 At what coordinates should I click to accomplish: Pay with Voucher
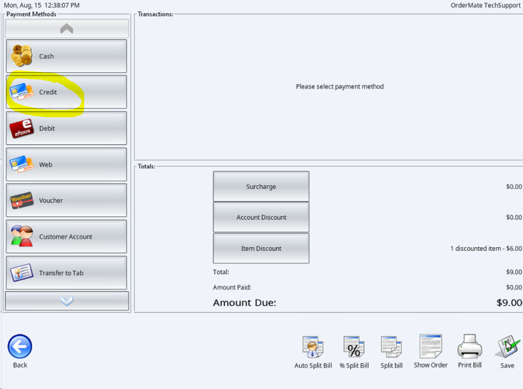pos(66,200)
